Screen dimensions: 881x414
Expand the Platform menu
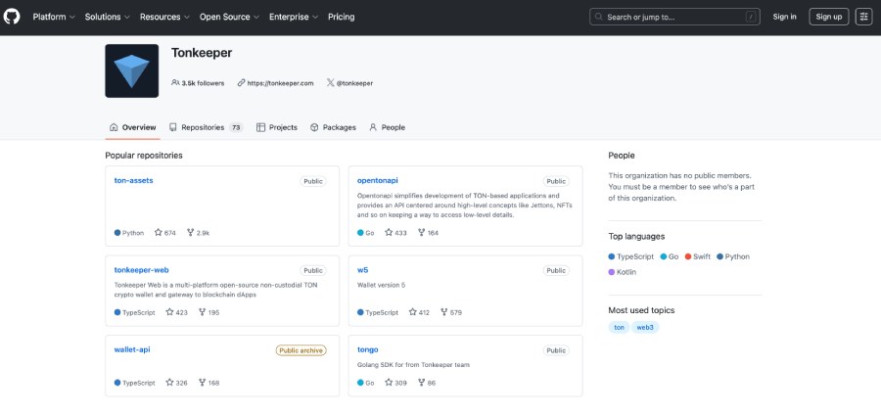[x=54, y=17]
